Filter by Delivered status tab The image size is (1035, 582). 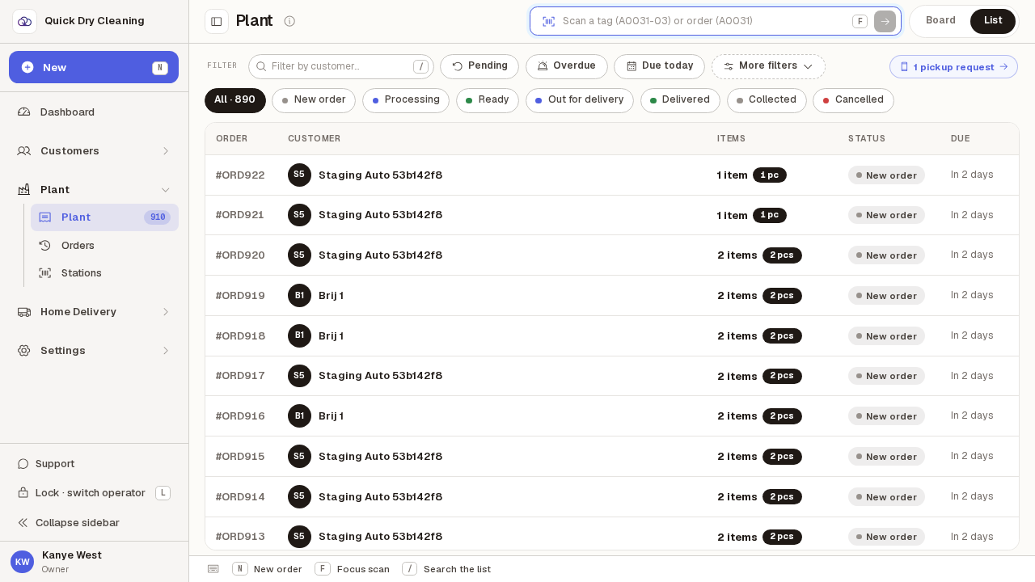680,100
